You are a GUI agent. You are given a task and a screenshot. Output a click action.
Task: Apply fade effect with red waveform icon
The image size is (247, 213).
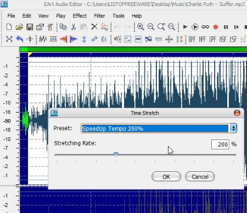63,39
